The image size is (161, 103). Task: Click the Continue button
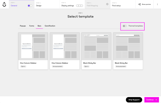coord(152,100)
